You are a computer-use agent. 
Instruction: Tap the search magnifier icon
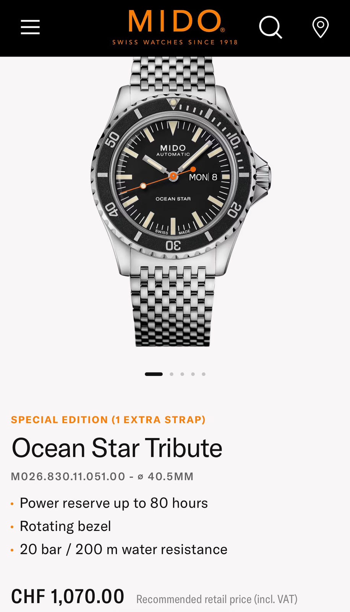pyautogui.click(x=271, y=27)
